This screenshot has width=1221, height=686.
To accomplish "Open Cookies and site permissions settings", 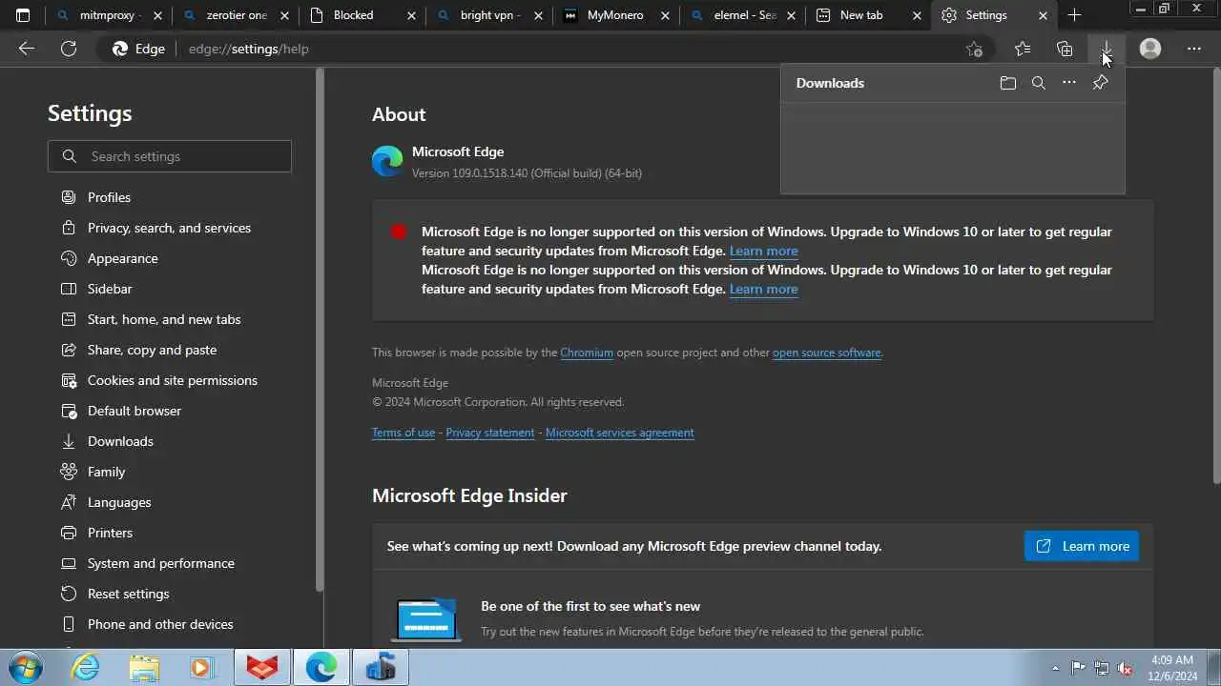I will 172,380.
